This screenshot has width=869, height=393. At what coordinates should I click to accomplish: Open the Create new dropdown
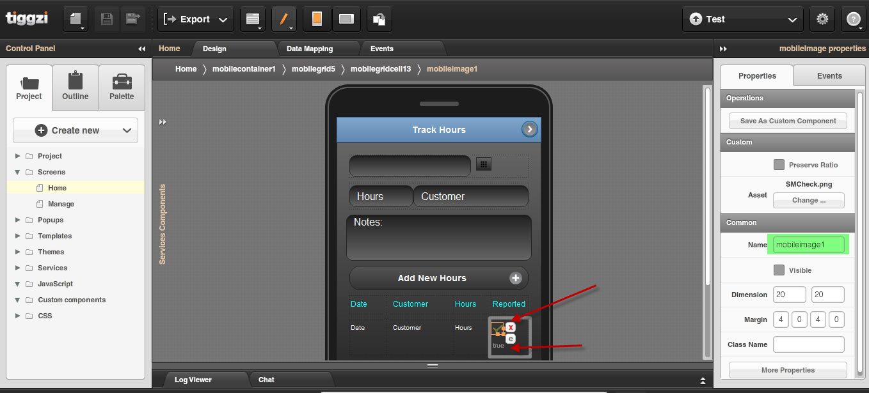pyautogui.click(x=76, y=130)
